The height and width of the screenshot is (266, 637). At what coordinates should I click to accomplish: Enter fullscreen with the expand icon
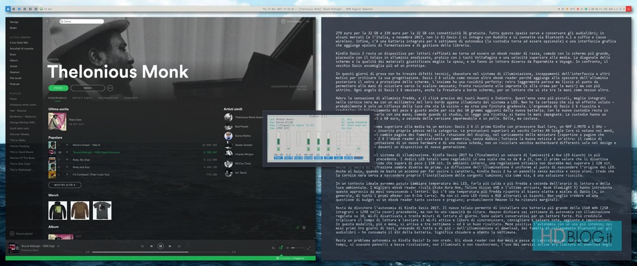[309, 248]
